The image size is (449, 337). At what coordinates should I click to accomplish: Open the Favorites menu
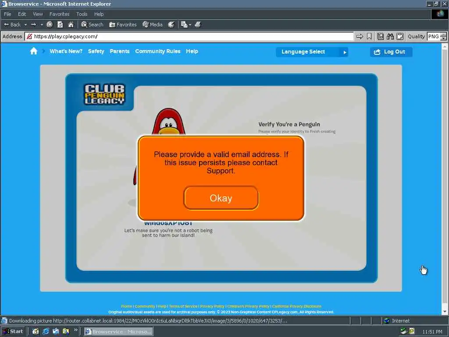59,14
